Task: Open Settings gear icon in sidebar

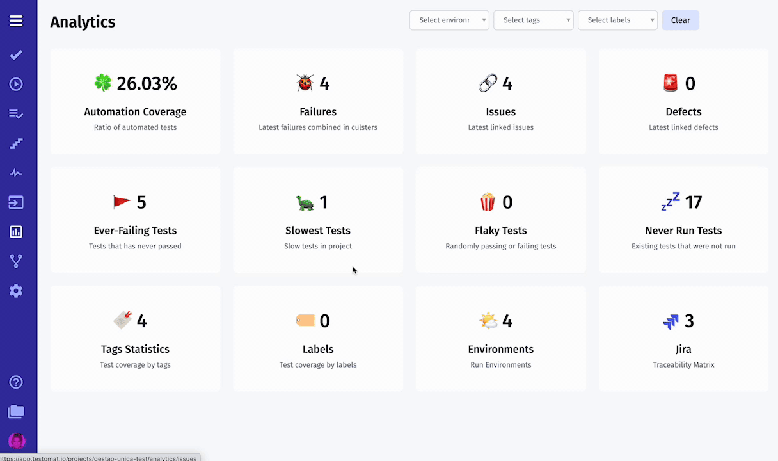Action: click(x=16, y=291)
